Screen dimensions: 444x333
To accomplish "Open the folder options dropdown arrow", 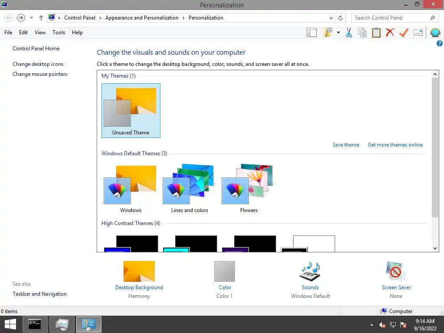I will (338, 33).
